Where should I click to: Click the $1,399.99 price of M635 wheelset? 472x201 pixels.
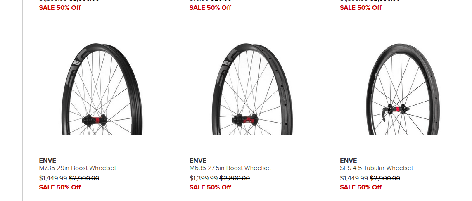pyautogui.click(x=203, y=178)
